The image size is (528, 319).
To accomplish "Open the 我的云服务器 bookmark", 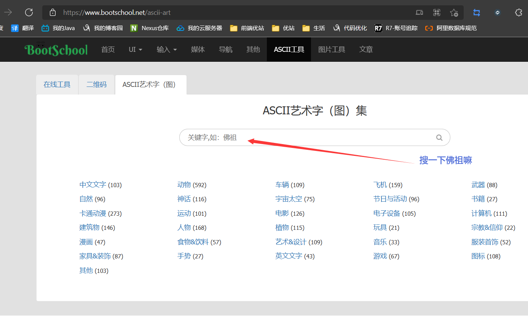I will (199, 28).
